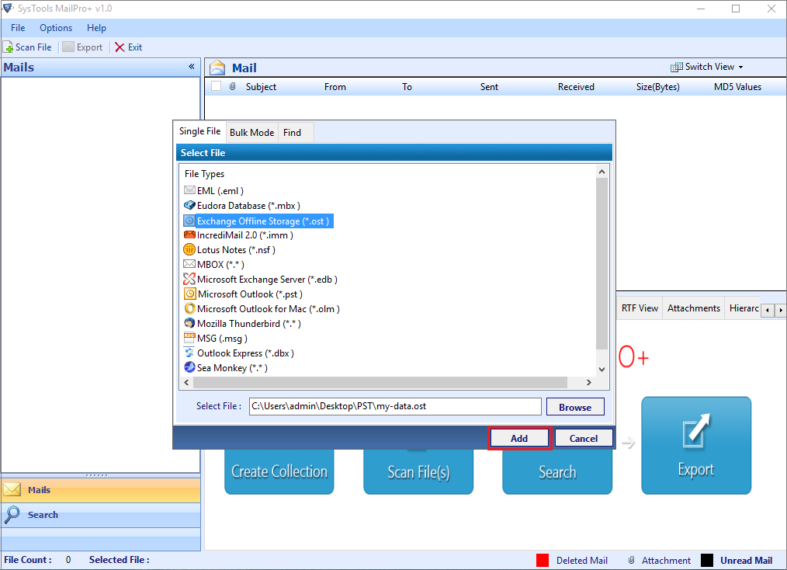Screen dimensions: 787x570
Task: Click the Mail envelope header icon
Action: point(217,68)
